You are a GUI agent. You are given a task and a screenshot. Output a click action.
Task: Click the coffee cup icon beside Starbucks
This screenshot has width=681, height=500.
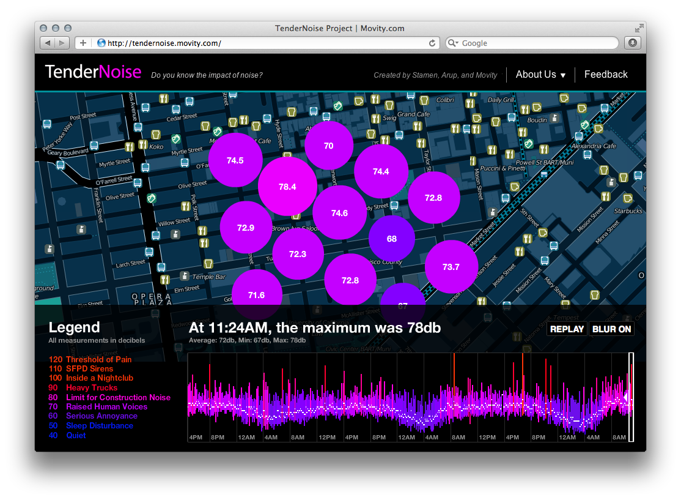tap(628, 198)
